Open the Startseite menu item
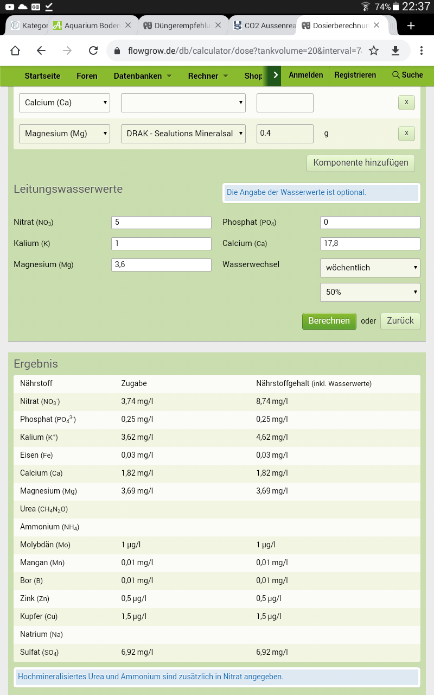This screenshot has height=695, width=434. [42, 76]
